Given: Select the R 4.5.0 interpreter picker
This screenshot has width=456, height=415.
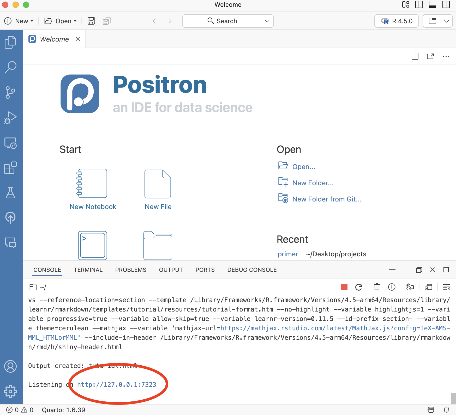Looking at the screenshot, I should (x=397, y=21).
